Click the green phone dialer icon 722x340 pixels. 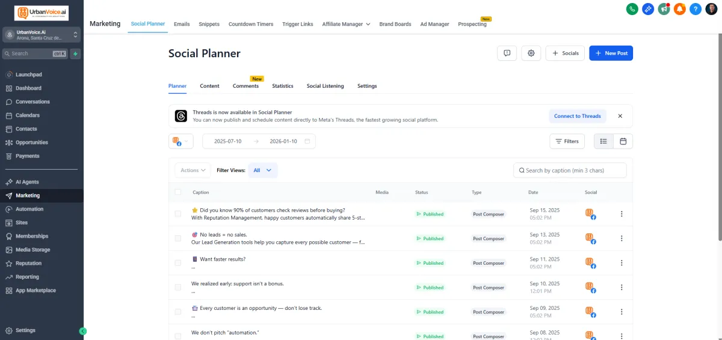point(632,9)
